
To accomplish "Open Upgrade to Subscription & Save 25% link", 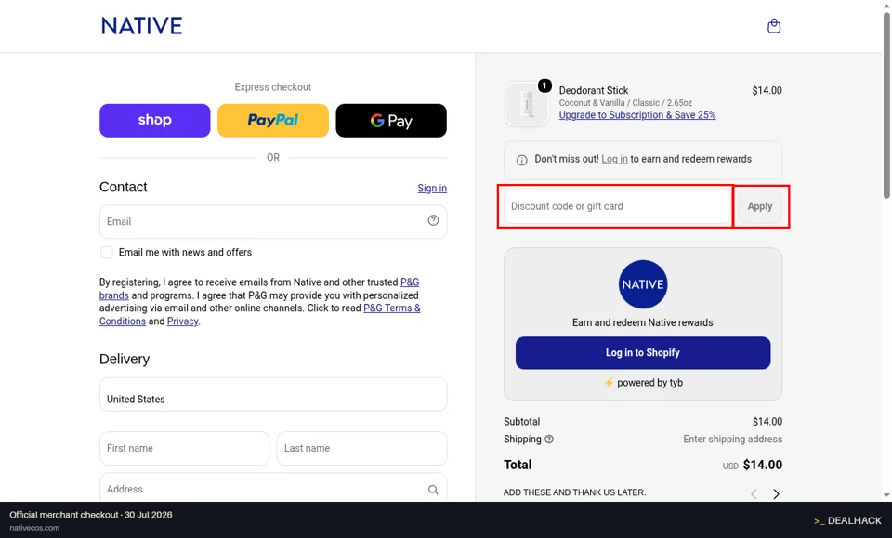I will point(637,115).
